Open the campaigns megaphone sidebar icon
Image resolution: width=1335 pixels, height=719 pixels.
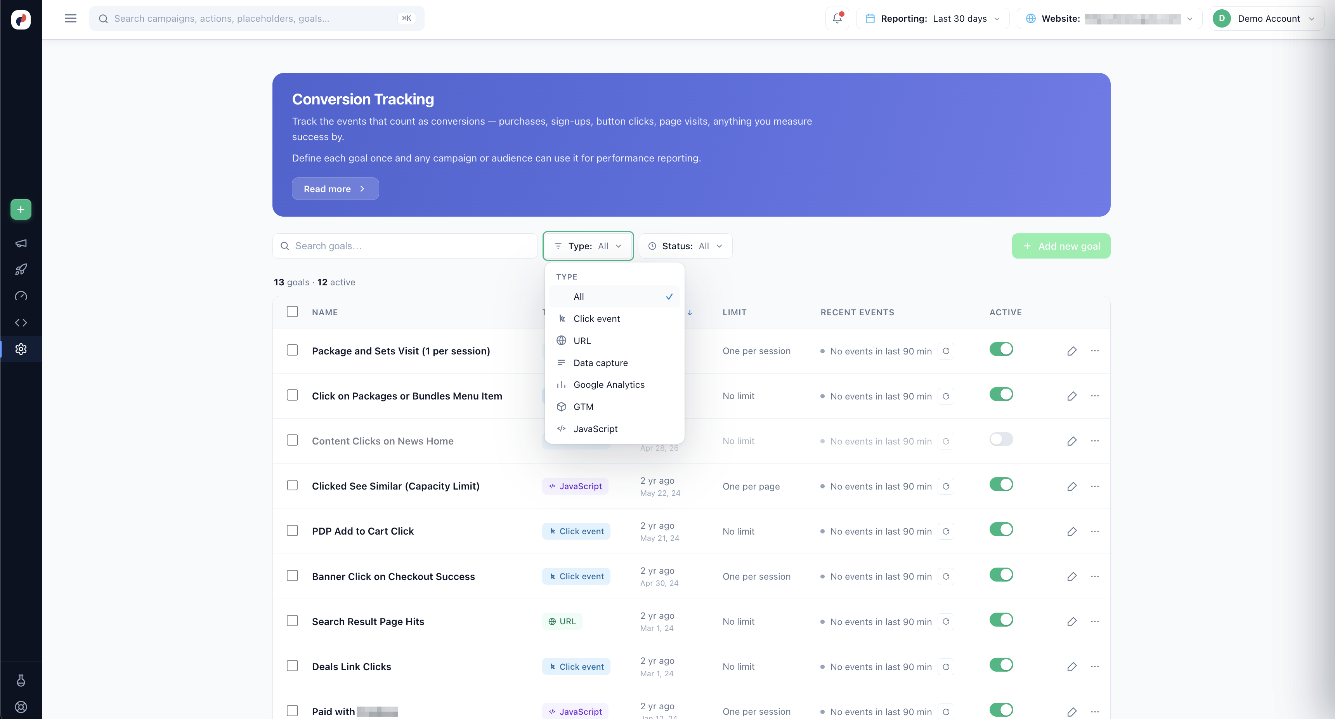[x=21, y=243]
